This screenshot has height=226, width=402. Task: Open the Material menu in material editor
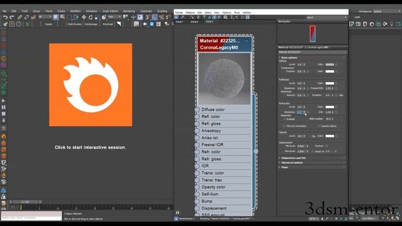tap(190, 13)
